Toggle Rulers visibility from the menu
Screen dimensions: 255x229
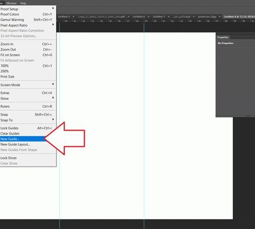coord(28,107)
